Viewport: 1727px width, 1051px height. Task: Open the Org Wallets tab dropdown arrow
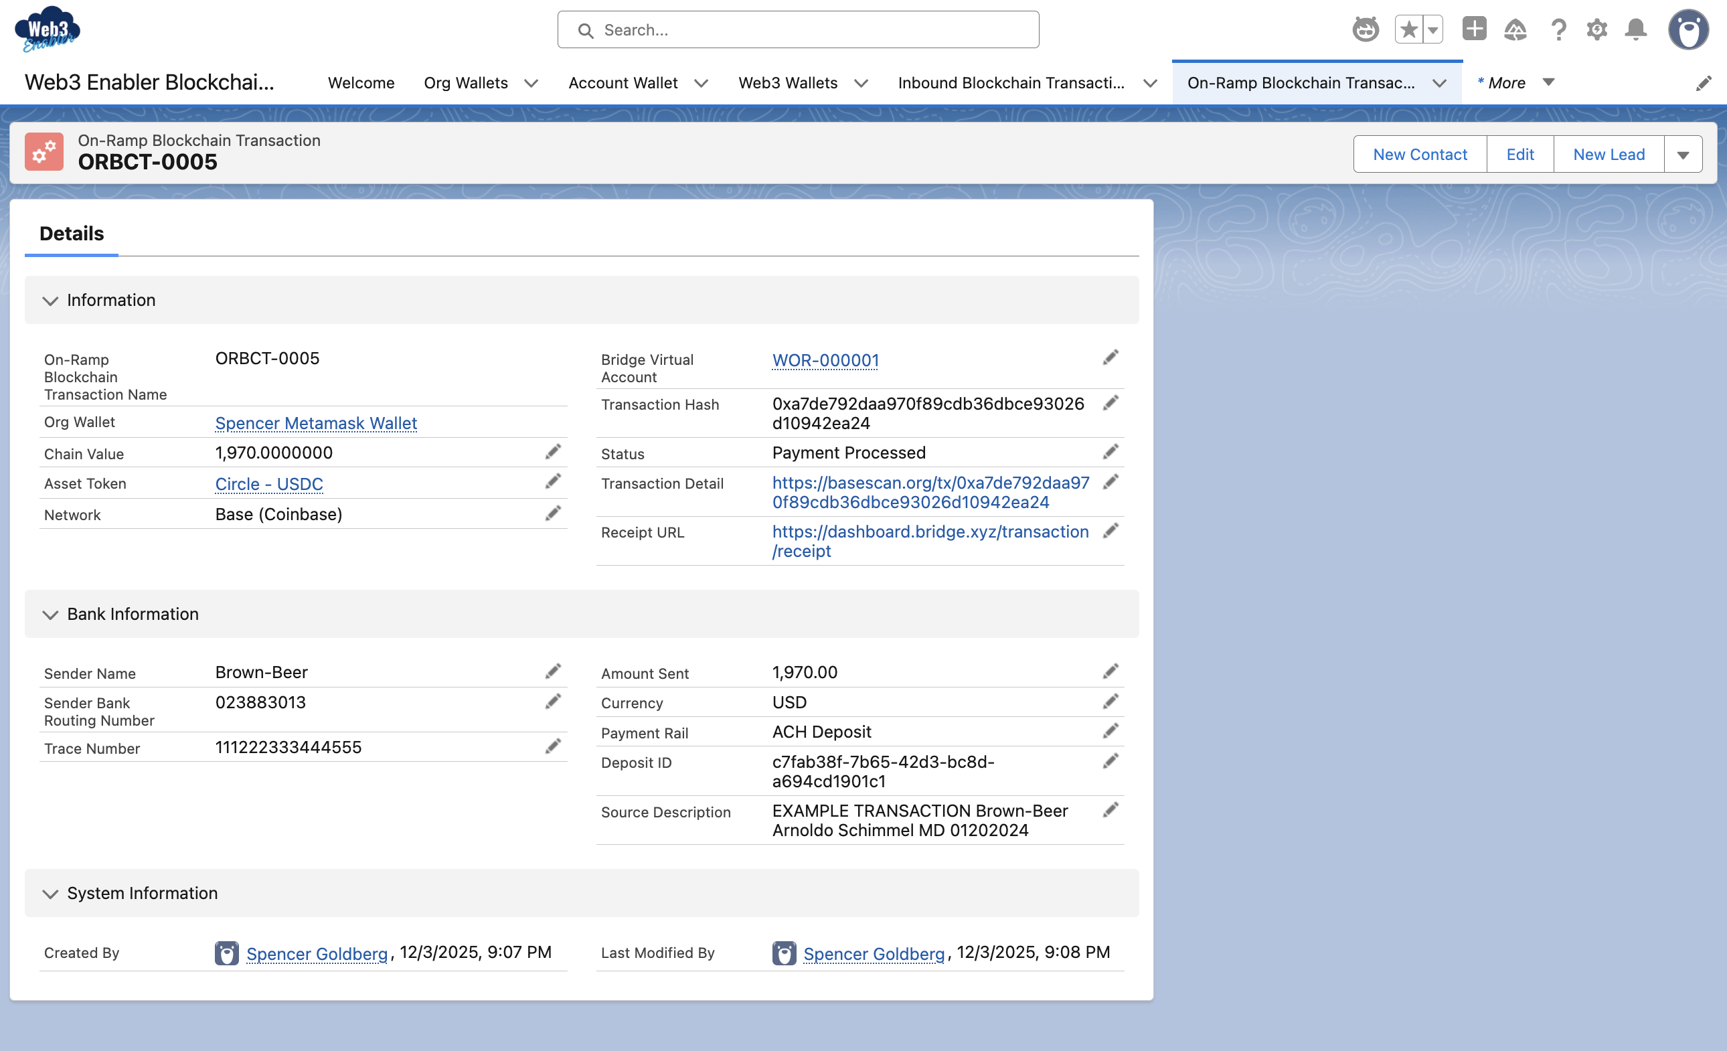coord(532,83)
